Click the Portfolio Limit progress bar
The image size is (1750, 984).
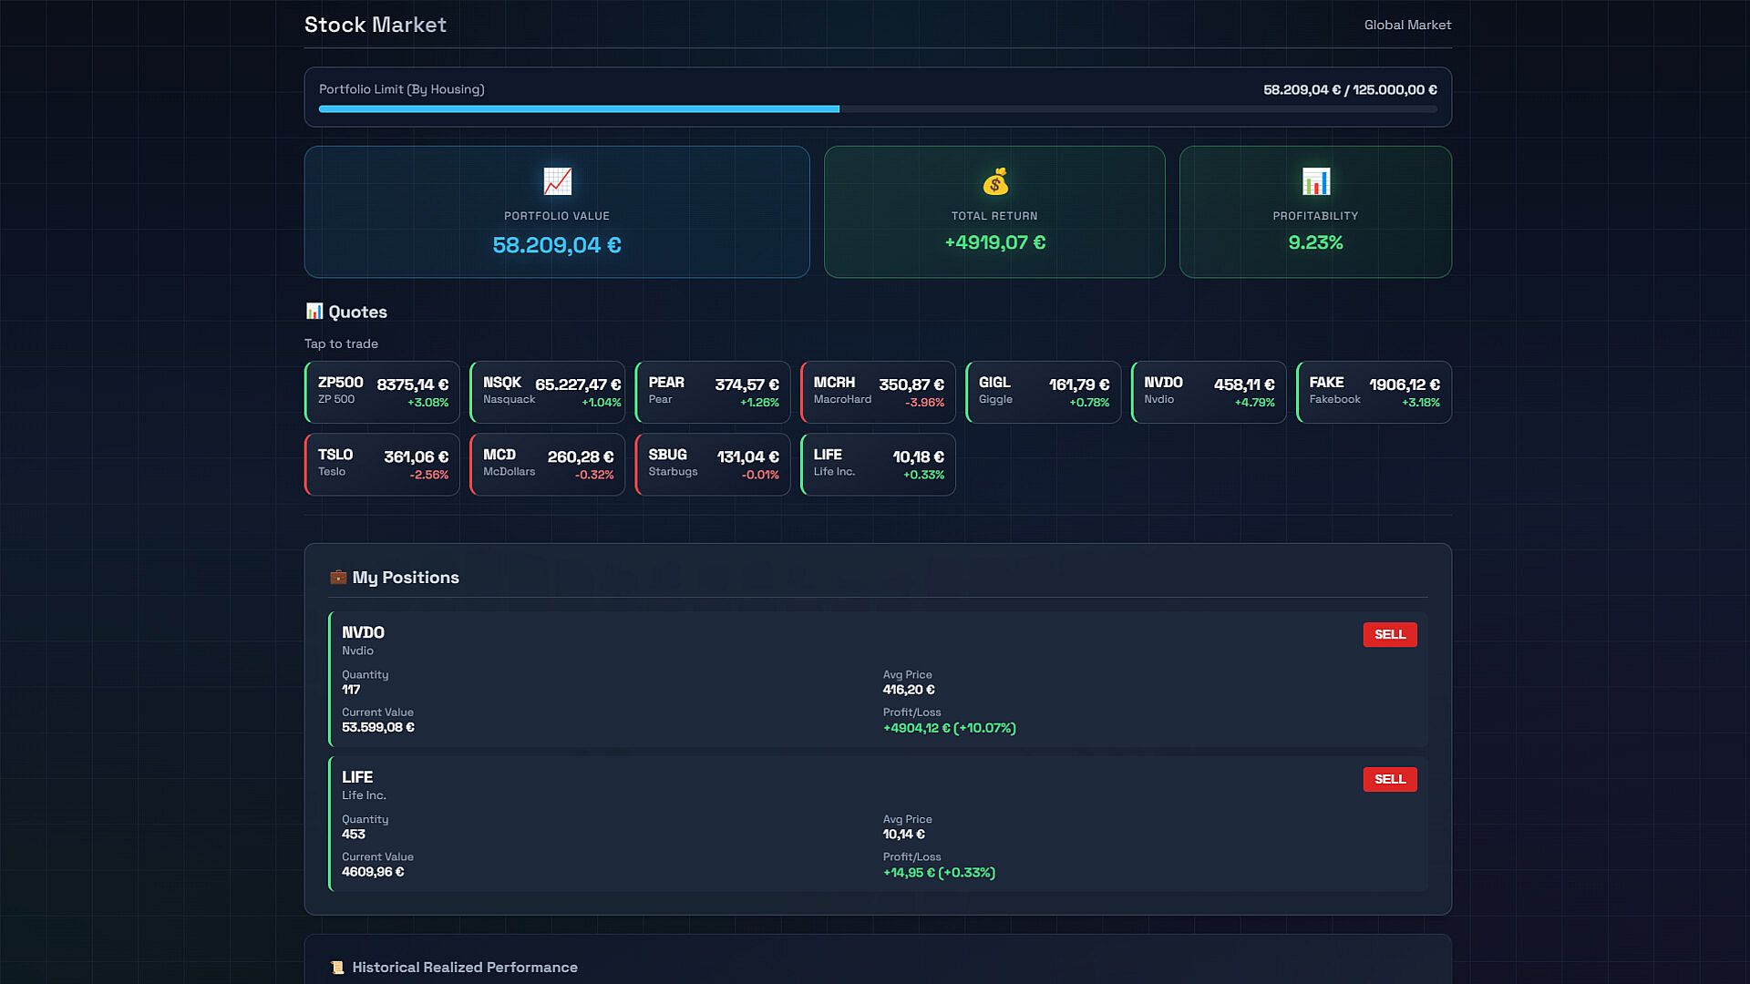tap(877, 109)
